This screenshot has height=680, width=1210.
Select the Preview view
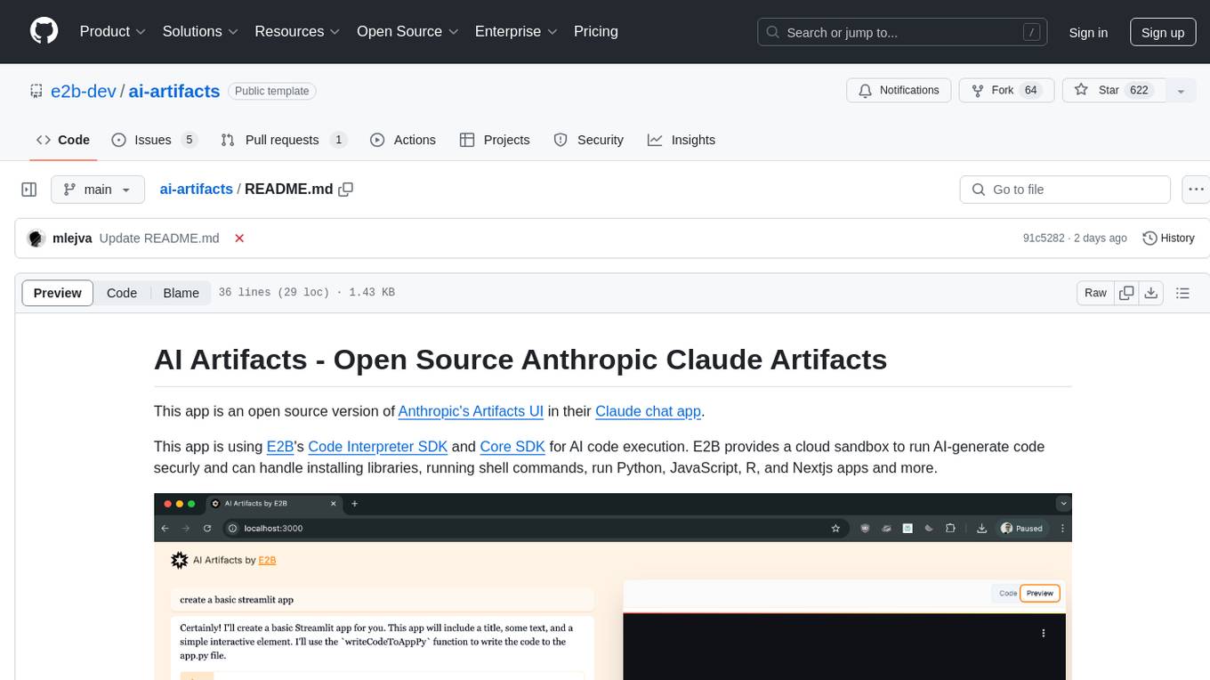pos(58,293)
